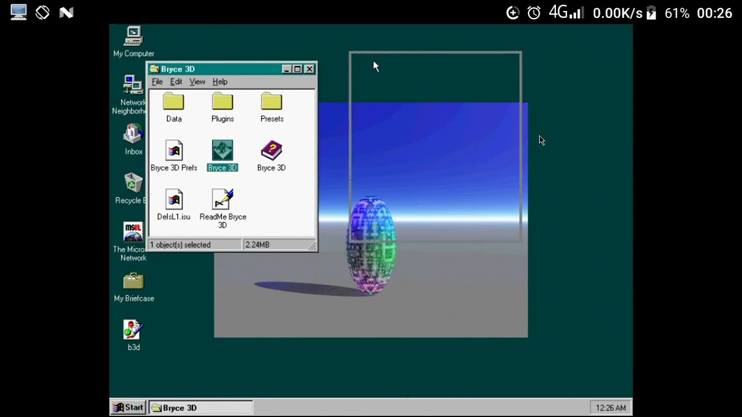Click the Bryce 3D window title text
742x417 pixels.
pyautogui.click(x=178, y=69)
